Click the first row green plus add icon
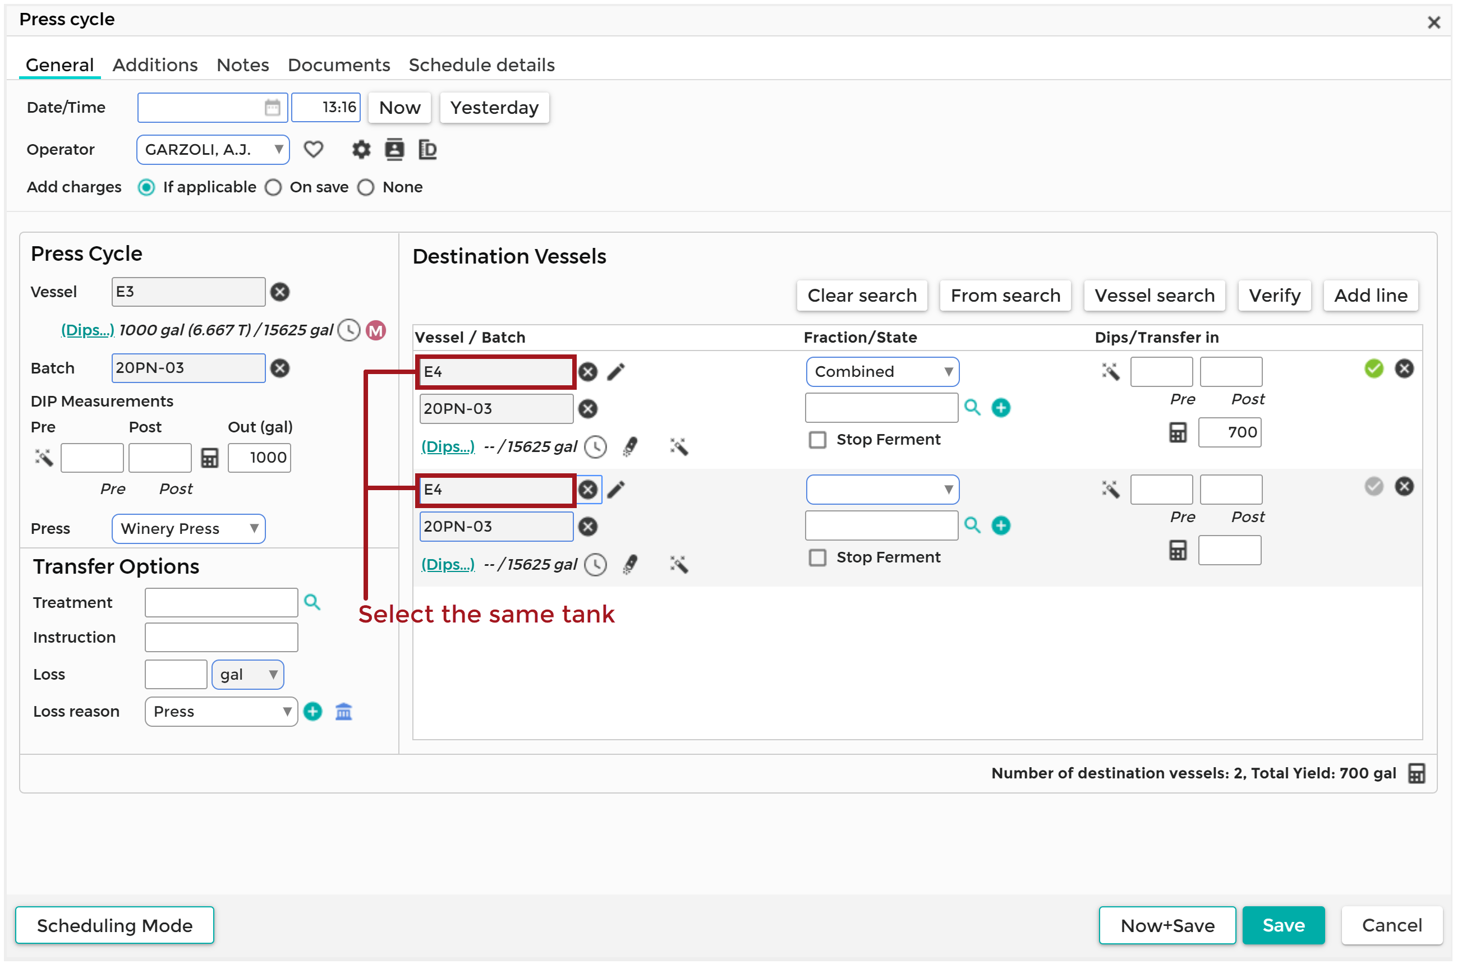Image resolution: width=1462 pixels, height=973 pixels. [1001, 408]
